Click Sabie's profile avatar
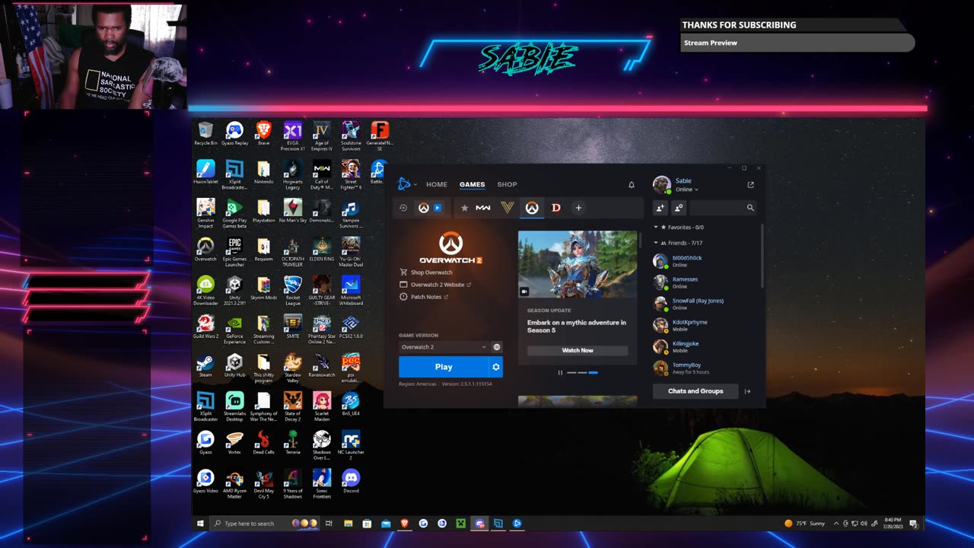Viewport: 974px width, 548px height. coord(661,185)
